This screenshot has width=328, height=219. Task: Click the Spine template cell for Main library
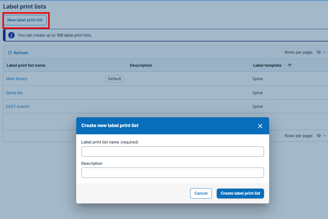click(x=258, y=79)
